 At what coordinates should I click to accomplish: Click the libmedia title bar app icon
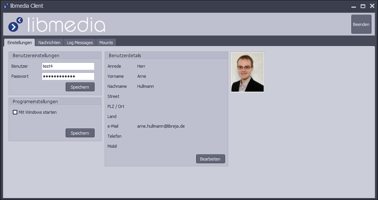coord(5,6)
